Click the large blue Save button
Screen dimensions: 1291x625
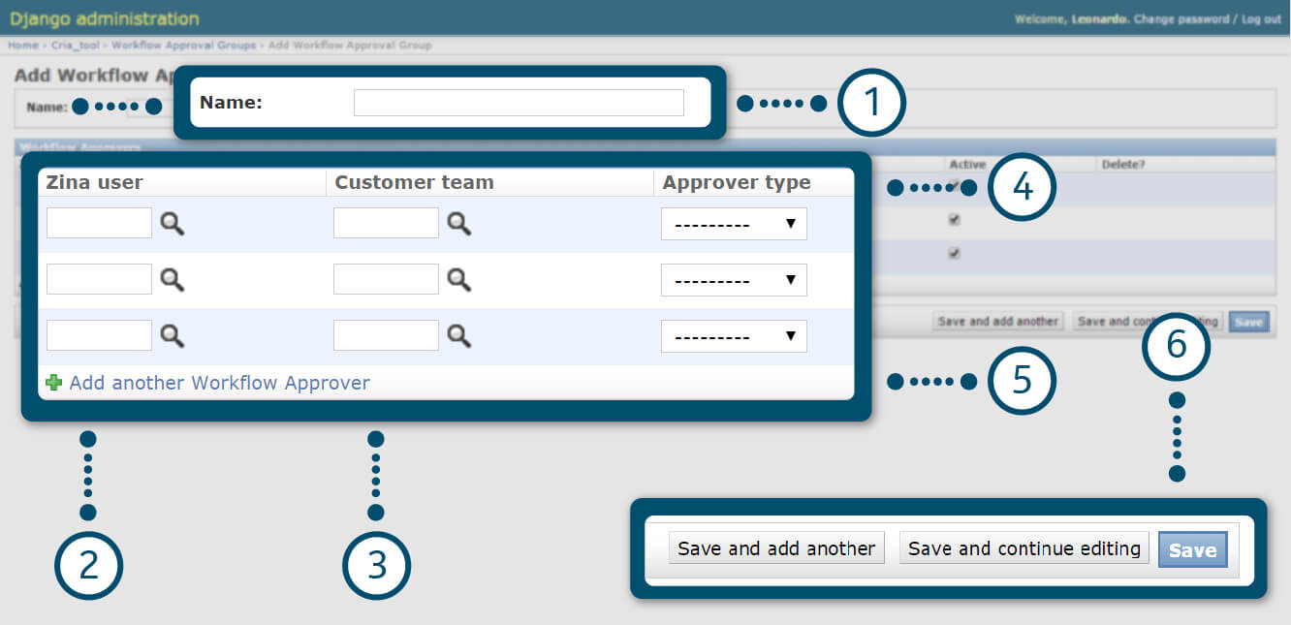pos(1192,549)
